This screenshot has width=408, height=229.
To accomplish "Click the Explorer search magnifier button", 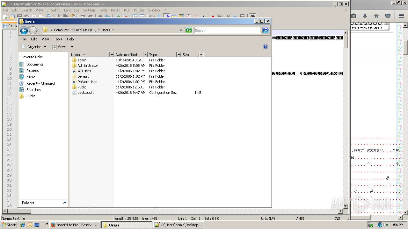I will [x=266, y=30].
